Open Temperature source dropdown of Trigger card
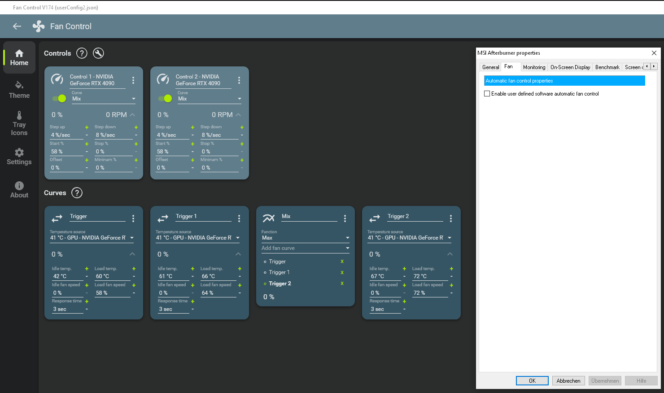 (x=92, y=238)
